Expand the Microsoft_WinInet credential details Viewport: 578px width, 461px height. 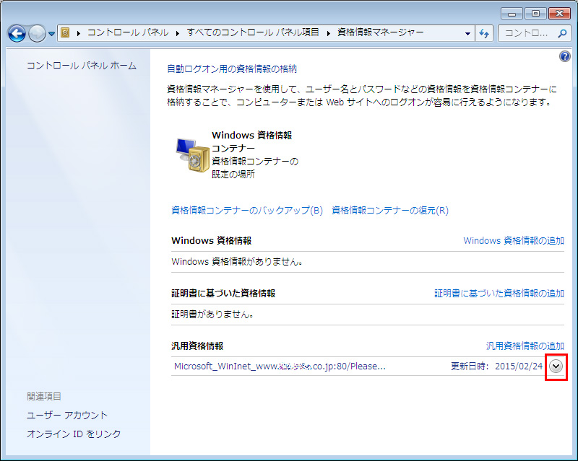click(x=556, y=366)
